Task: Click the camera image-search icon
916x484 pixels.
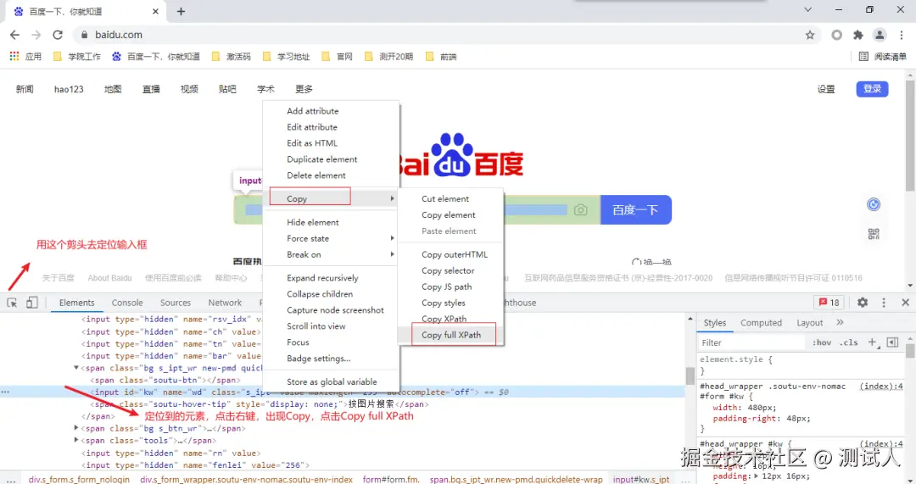Action: pyautogui.click(x=580, y=209)
